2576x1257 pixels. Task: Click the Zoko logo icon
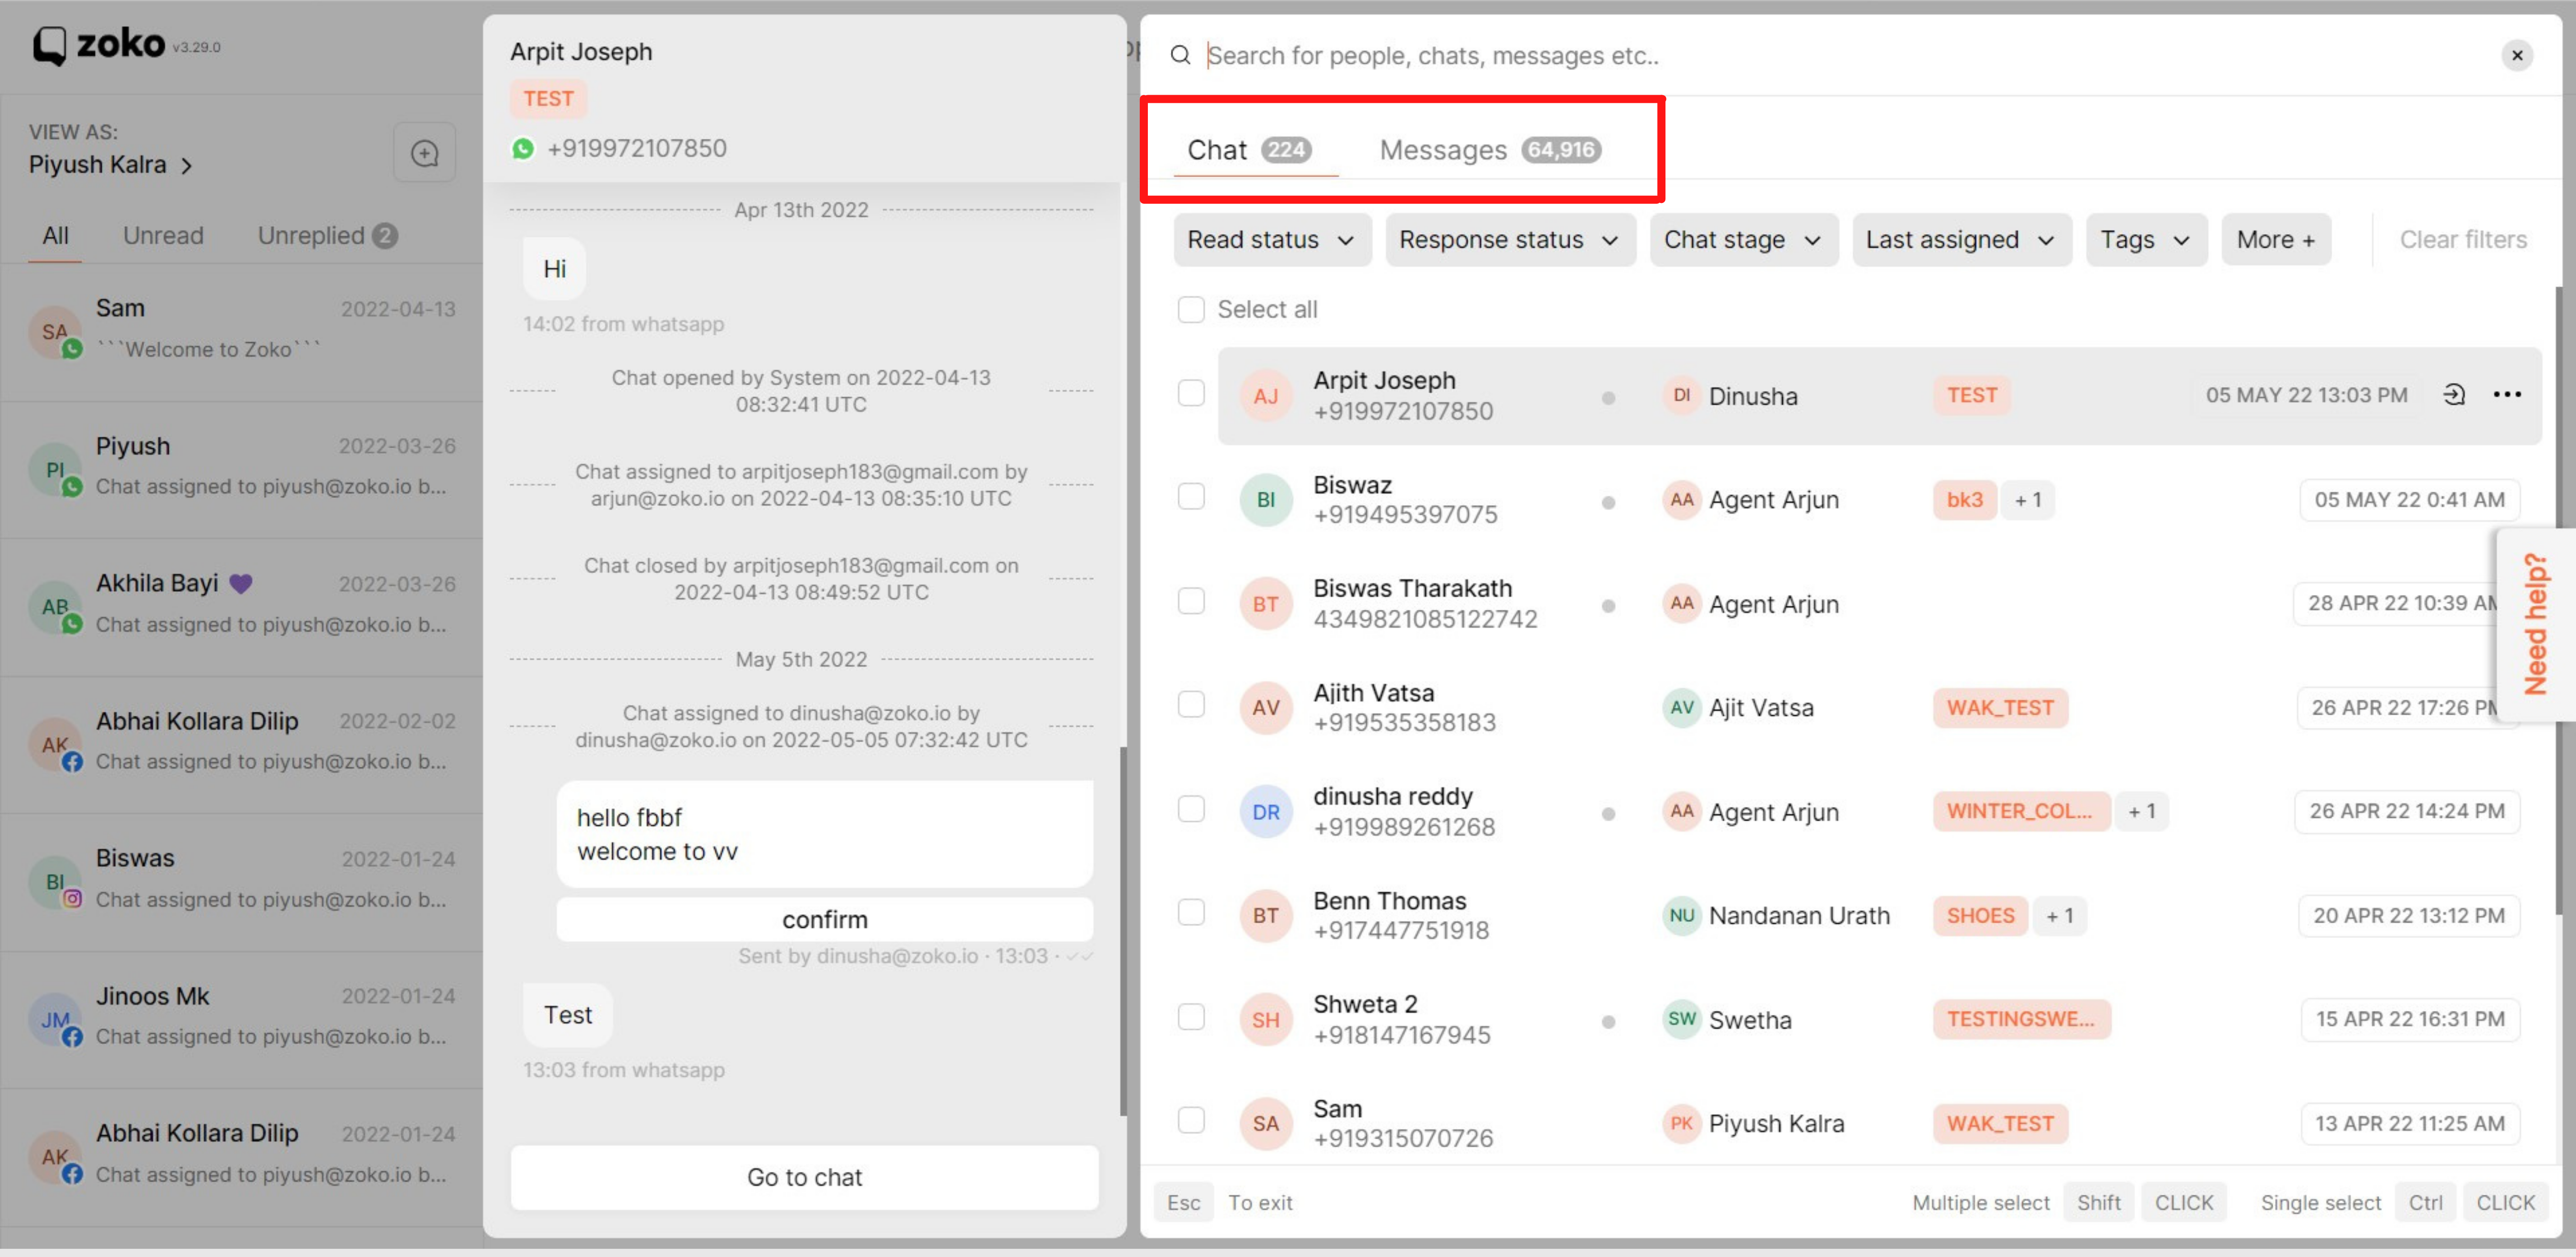coord(50,46)
